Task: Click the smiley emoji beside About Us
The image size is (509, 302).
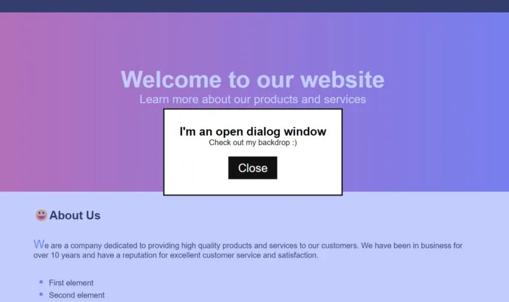Action: [41, 215]
